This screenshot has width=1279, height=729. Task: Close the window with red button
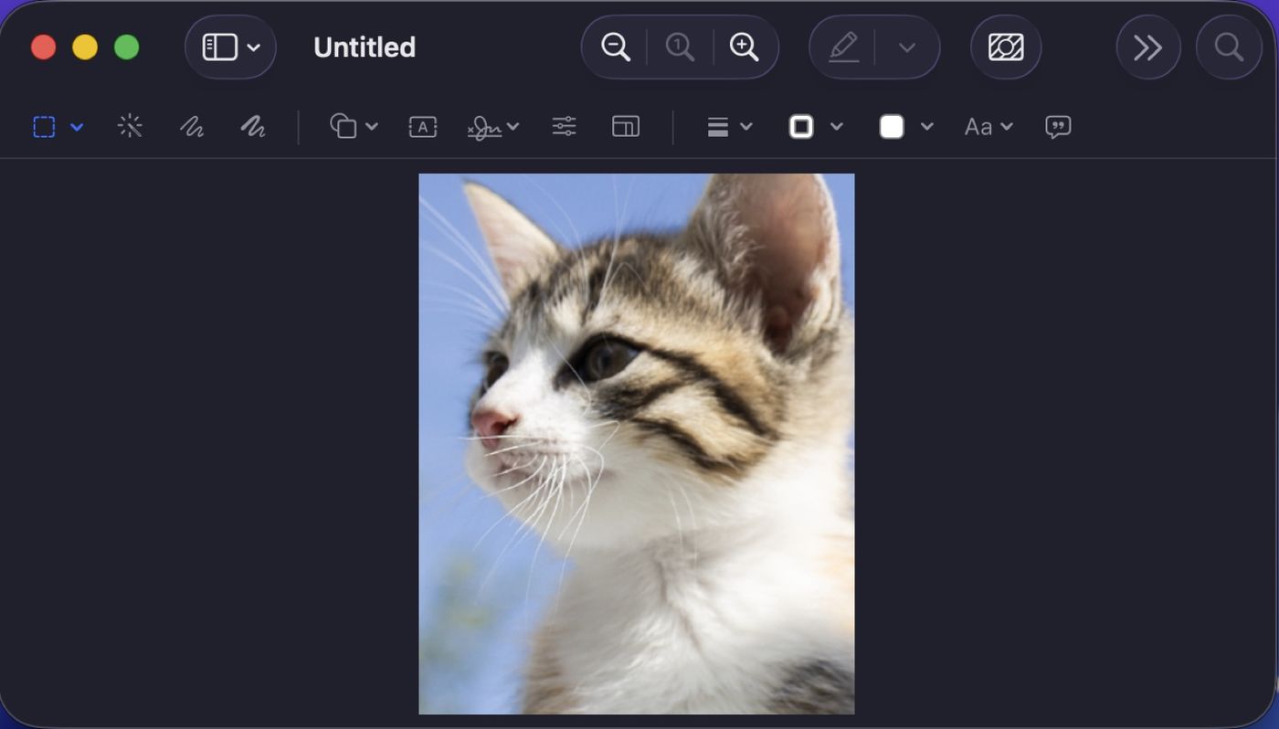pyautogui.click(x=44, y=48)
